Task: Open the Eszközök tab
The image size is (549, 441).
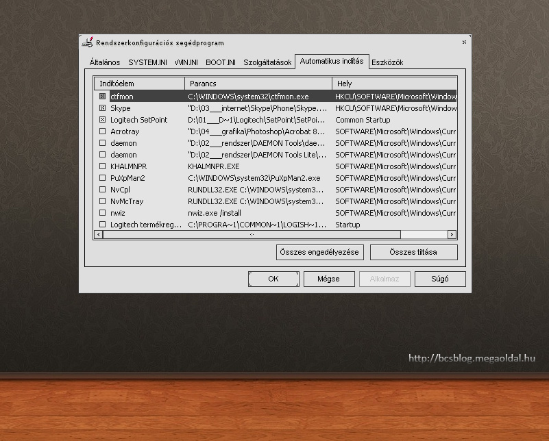Action: click(x=387, y=62)
